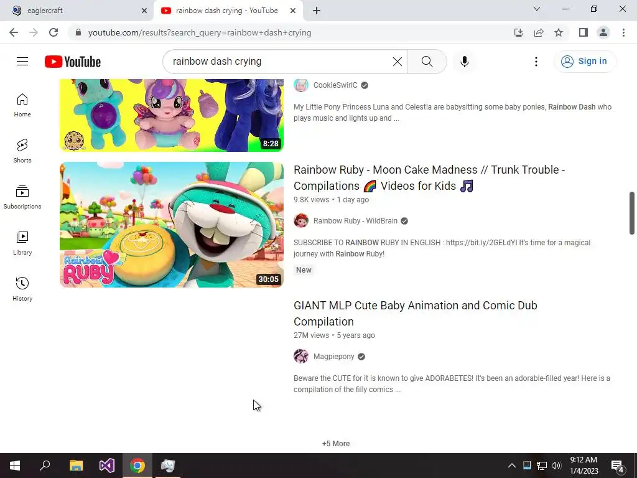Open Chrome profile avatar menu
Viewport: 637px width, 478px height.
pos(603,32)
